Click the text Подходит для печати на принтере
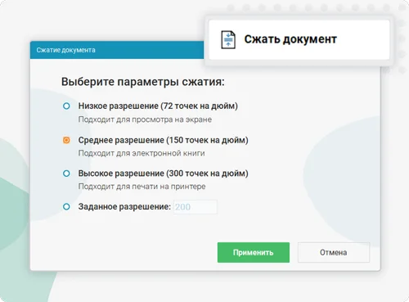The height and width of the screenshot is (302, 409). 142,187
